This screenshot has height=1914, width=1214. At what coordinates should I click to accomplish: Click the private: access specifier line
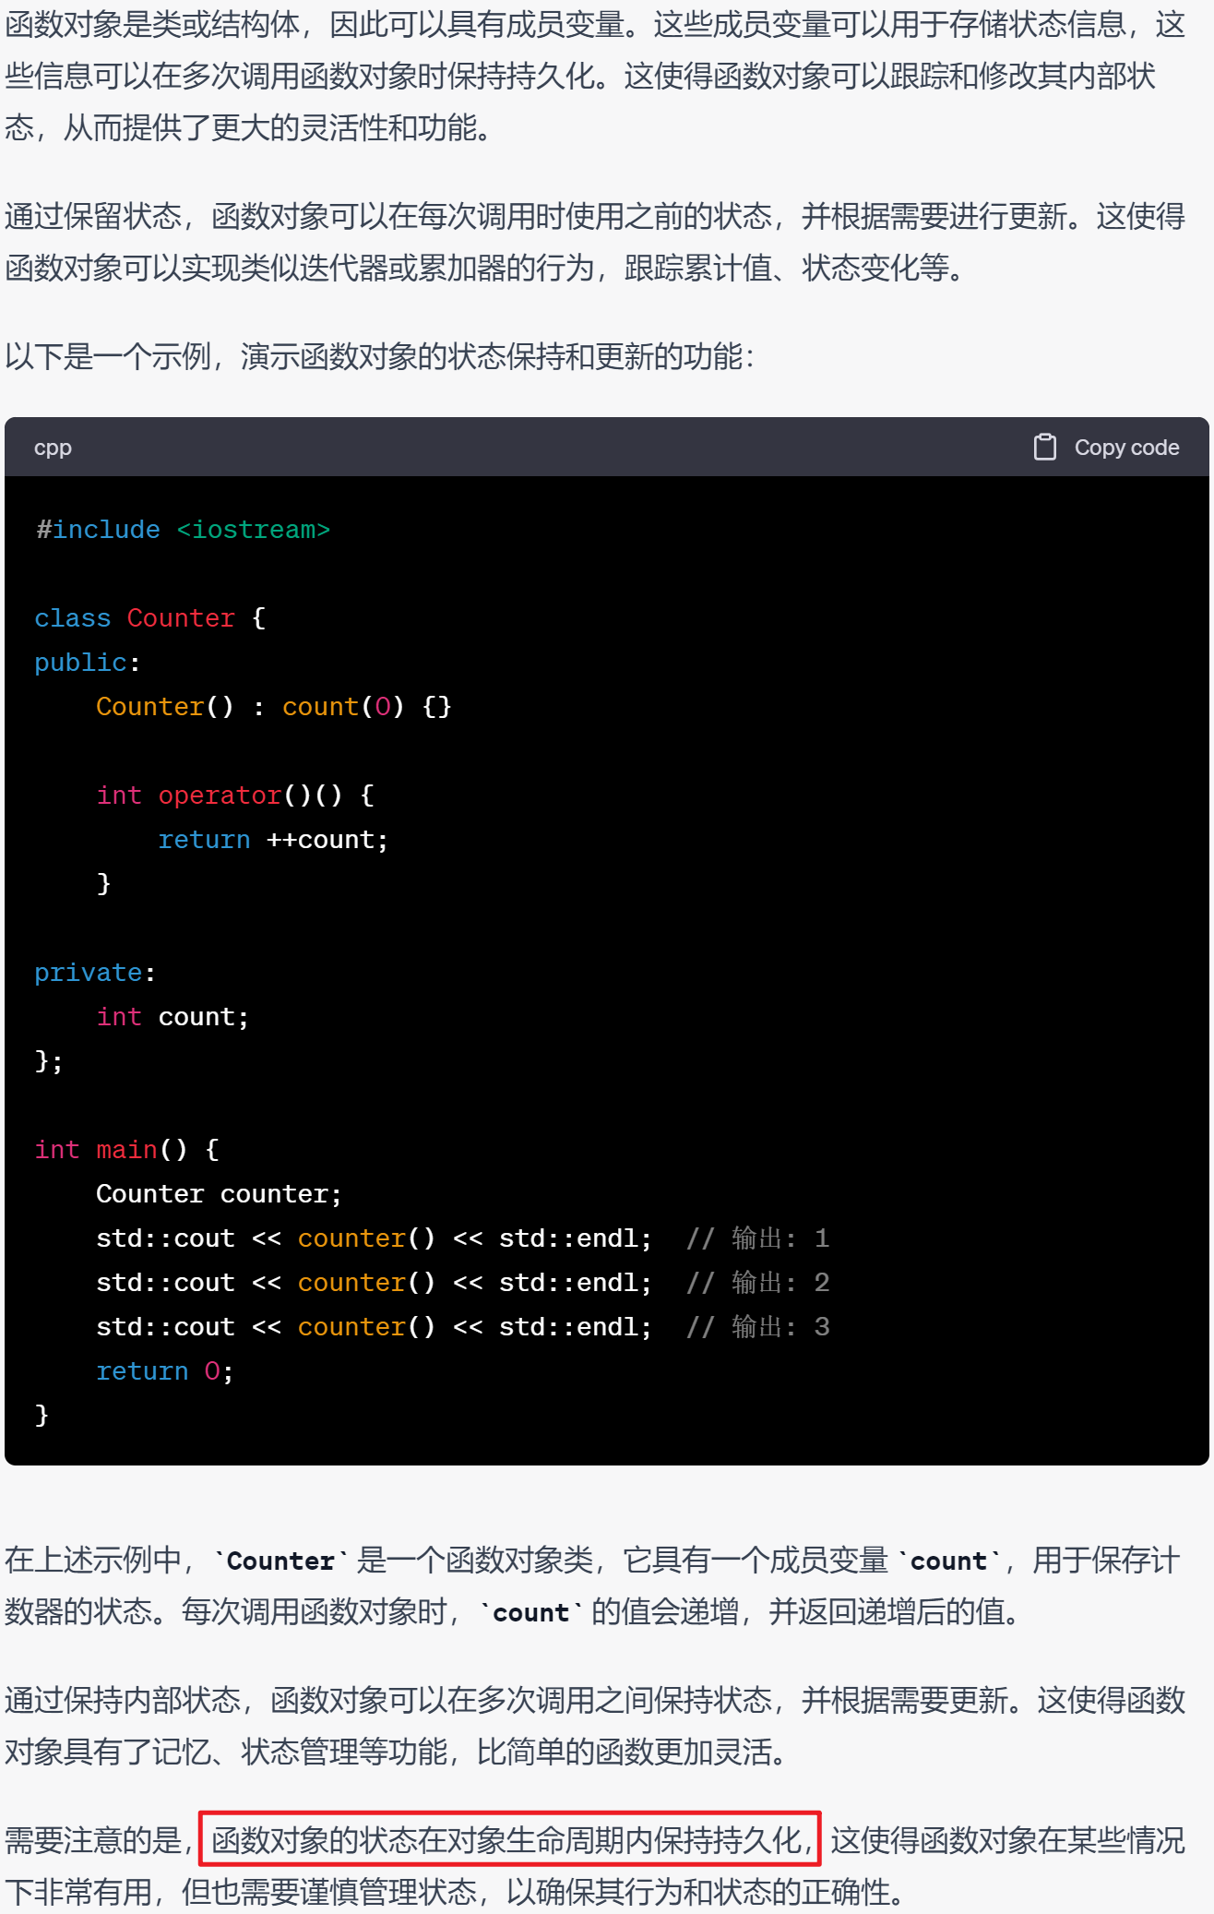[x=95, y=973]
